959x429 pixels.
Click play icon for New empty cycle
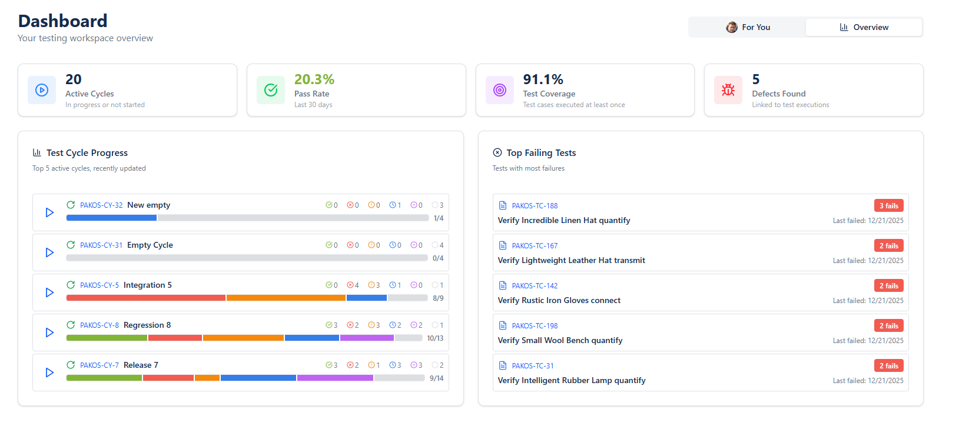(49, 212)
